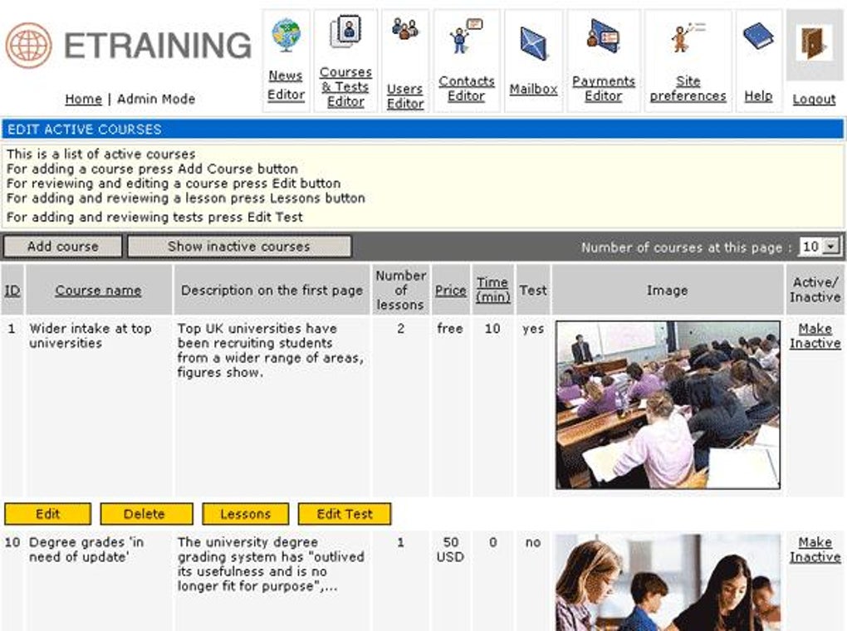This screenshot has height=631, width=847.
Task: Sort courses by Course name
Action: pos(97,290)
